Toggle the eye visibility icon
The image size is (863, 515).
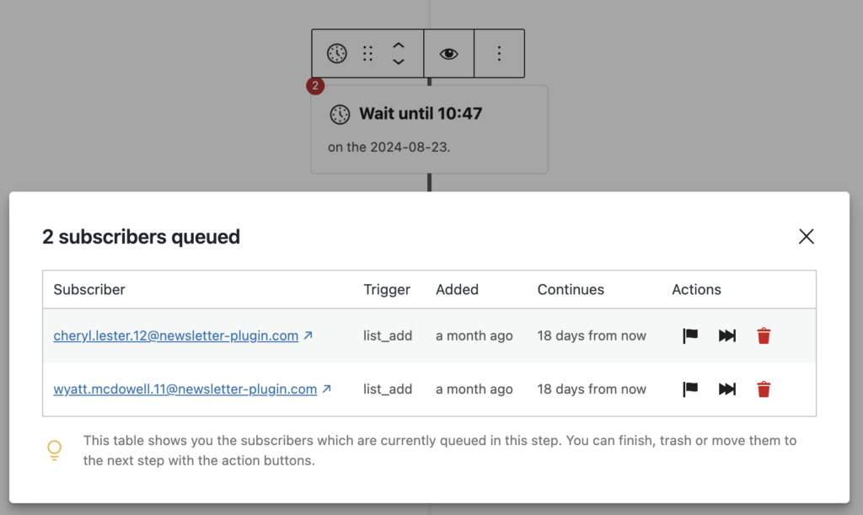(x=449, y=54)
